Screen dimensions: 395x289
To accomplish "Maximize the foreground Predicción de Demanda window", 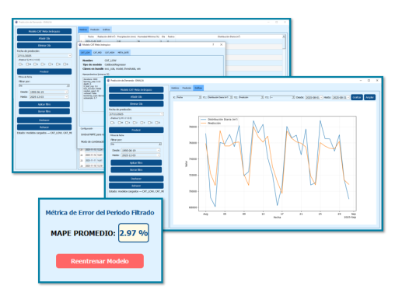I will click(x=369, y=81).
